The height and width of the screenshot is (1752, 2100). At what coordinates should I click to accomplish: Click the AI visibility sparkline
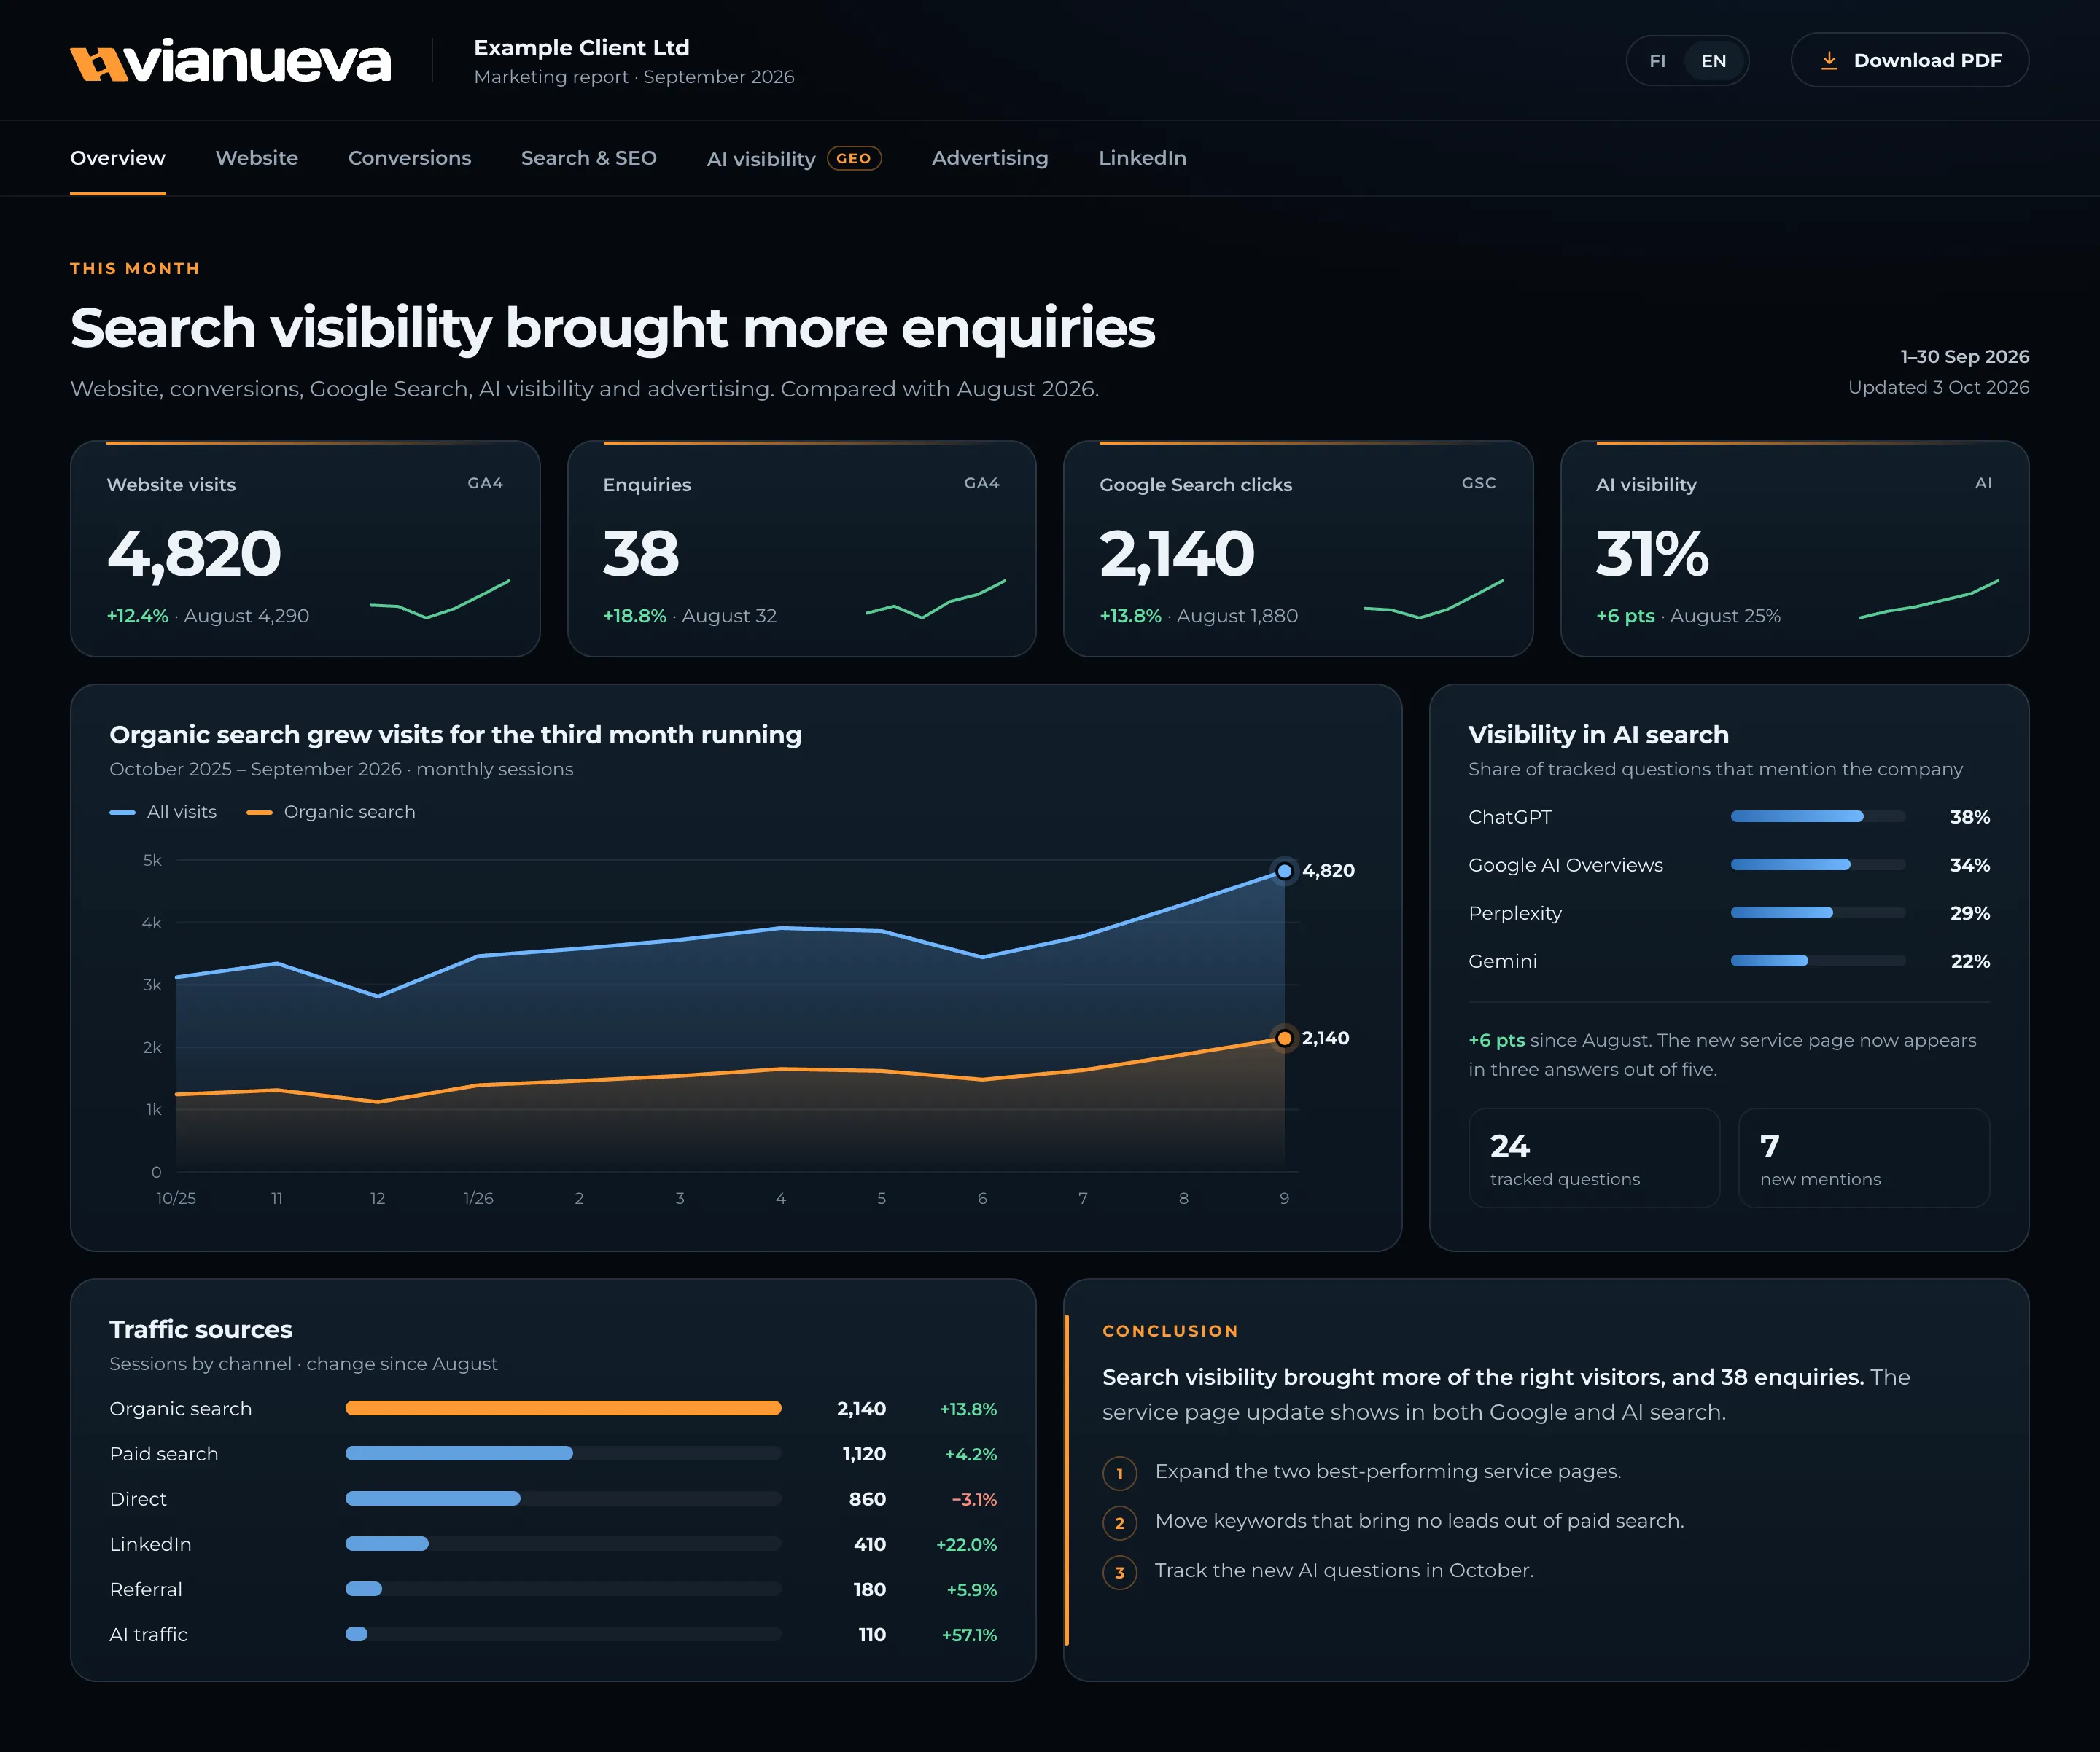pyautogui.click(x=1929, y=598)
